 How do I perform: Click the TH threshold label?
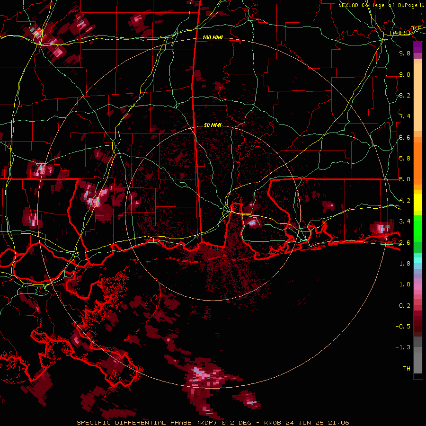coord(407,368)
